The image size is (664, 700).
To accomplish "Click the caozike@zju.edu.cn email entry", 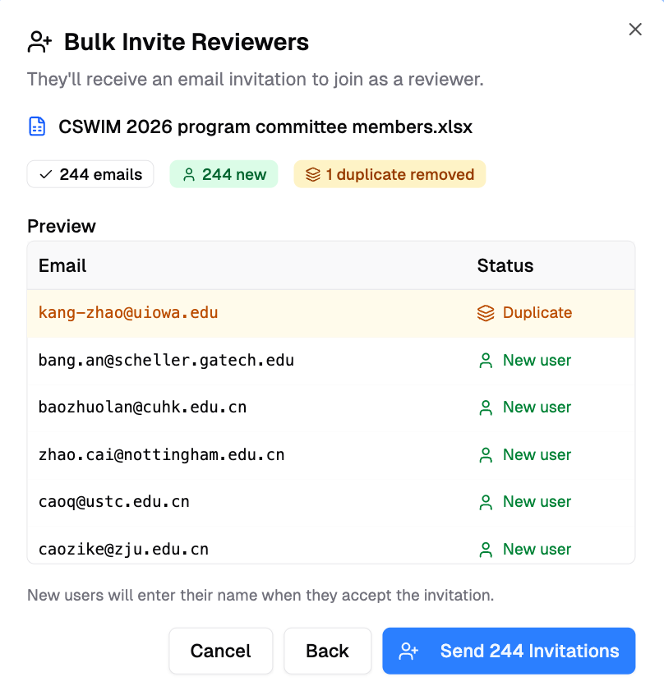I will [123, 549].
